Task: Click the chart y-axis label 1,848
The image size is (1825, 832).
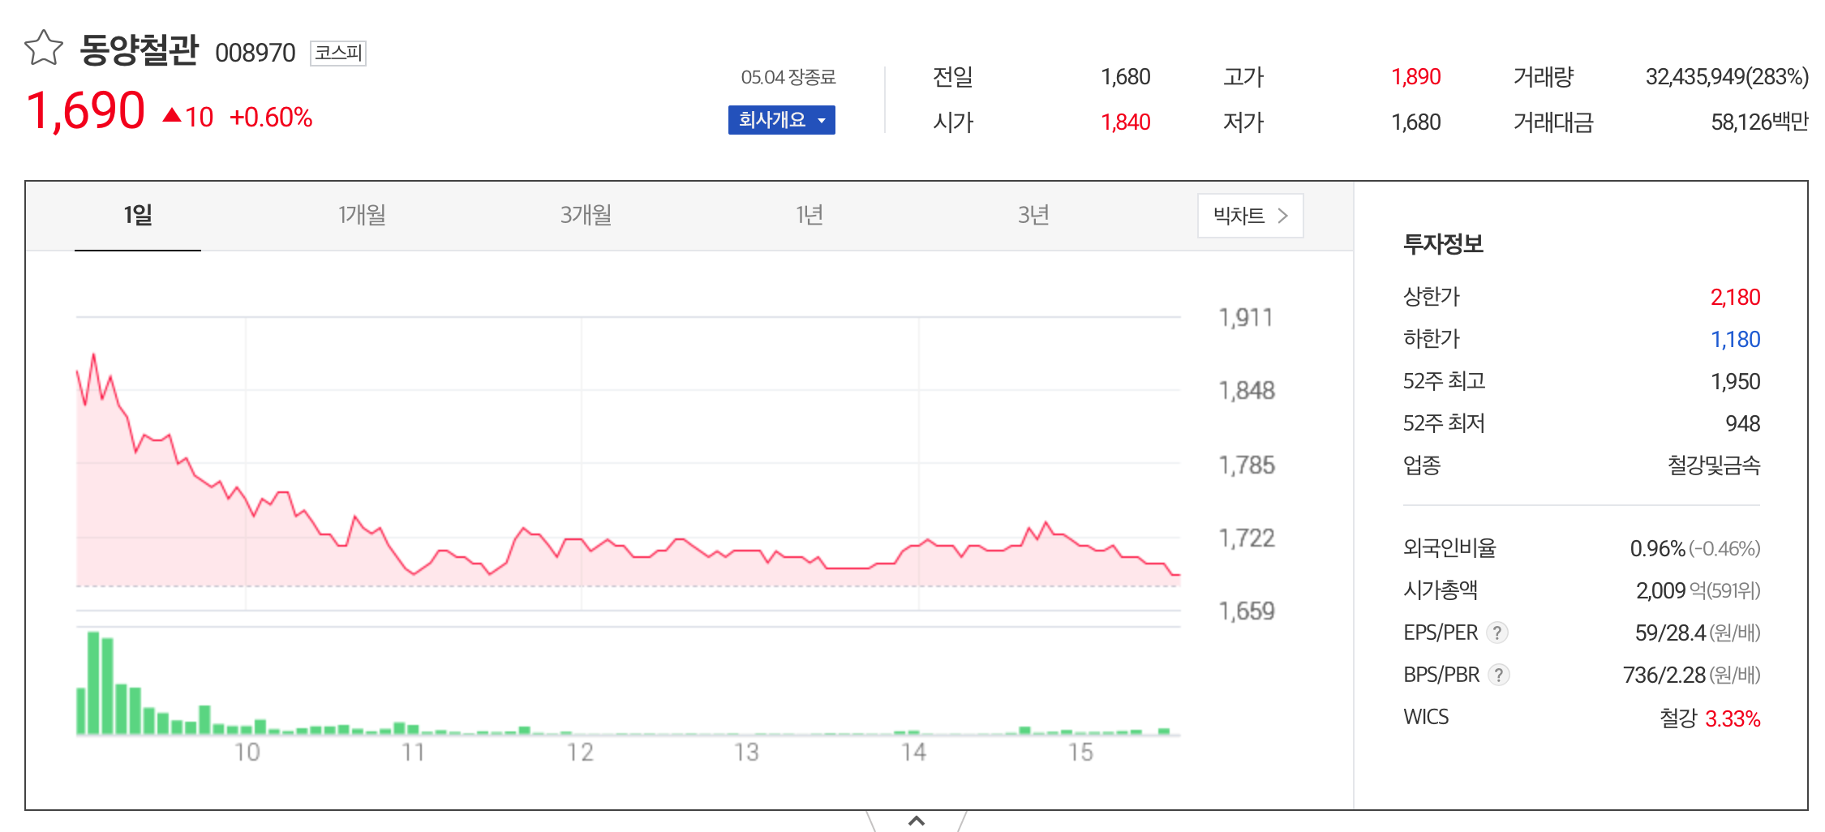Action: (x=1247, y=391)
